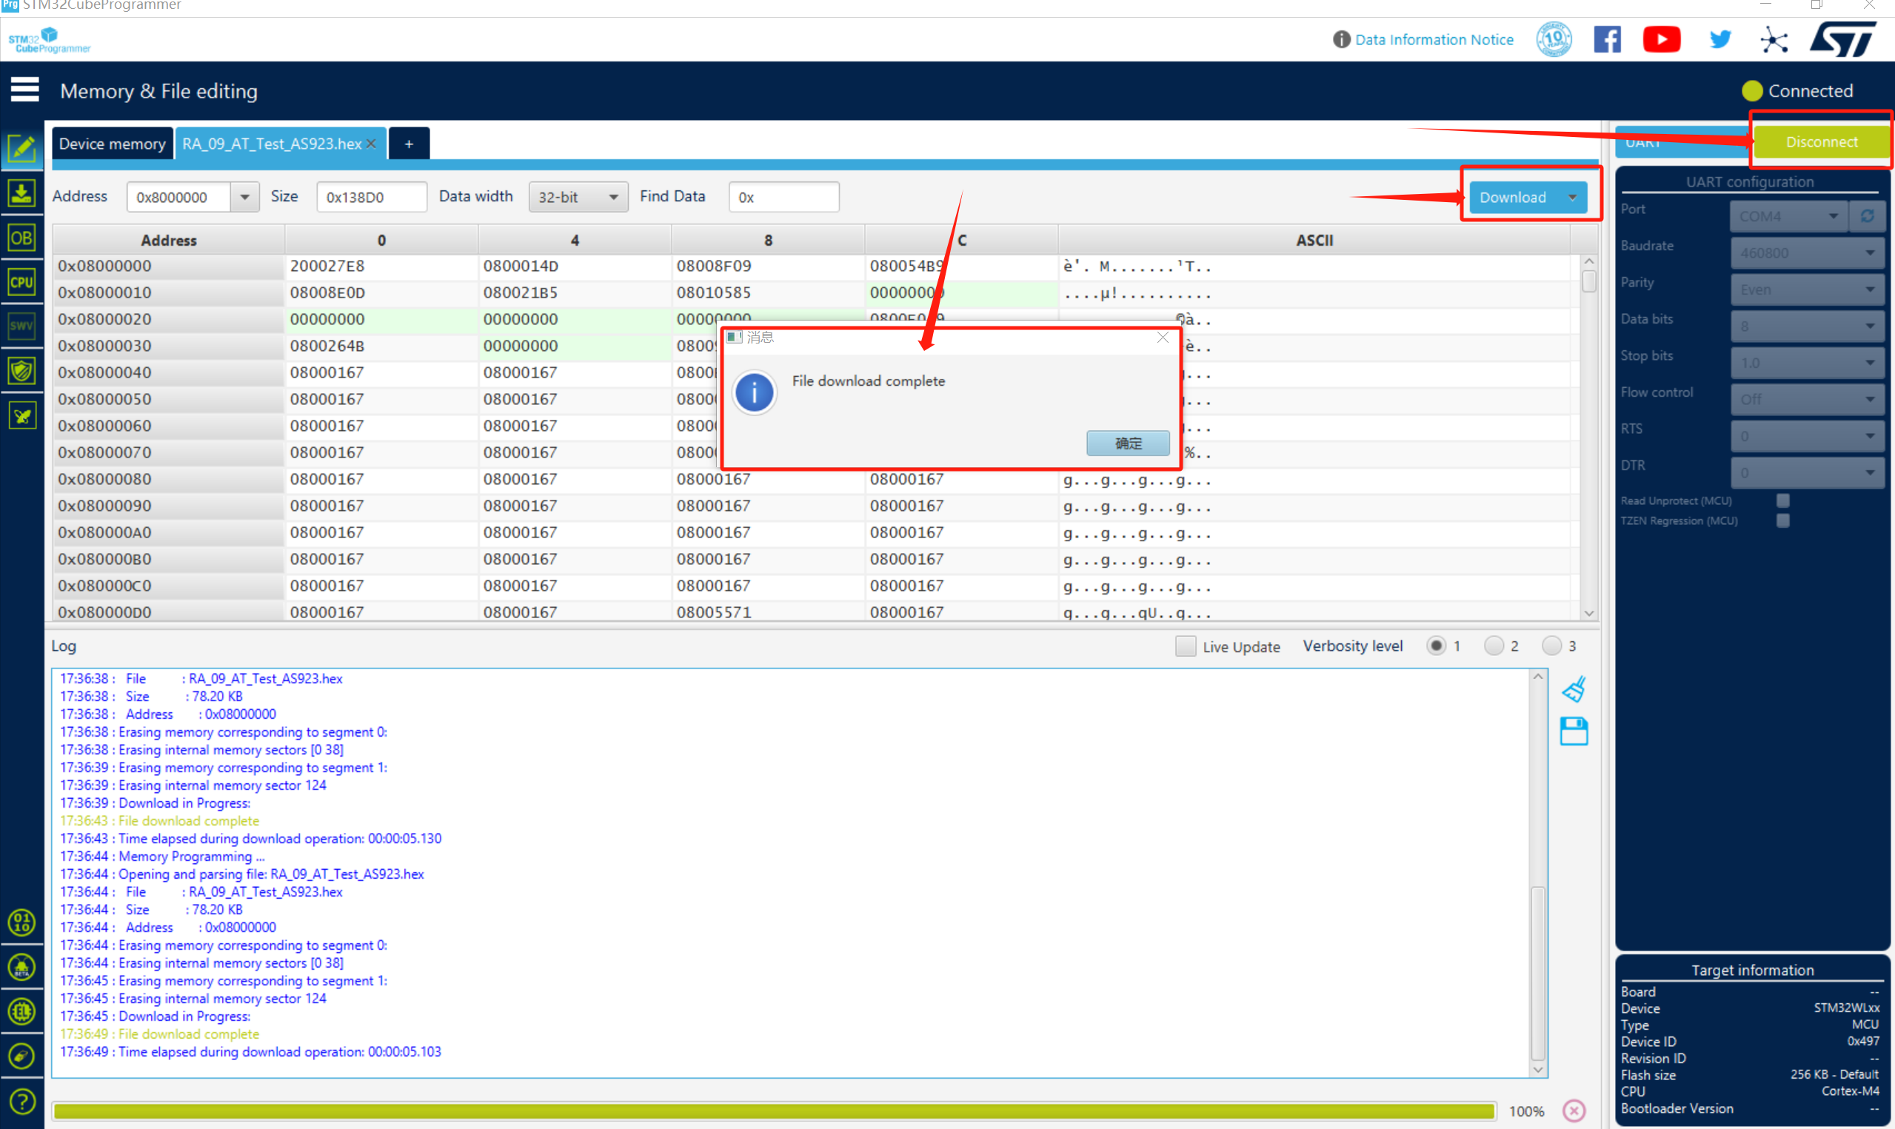This screenshot has width=1895, height=1129.
Task: Open Option Bytes (OB) panel
Action: coord(21,238)
